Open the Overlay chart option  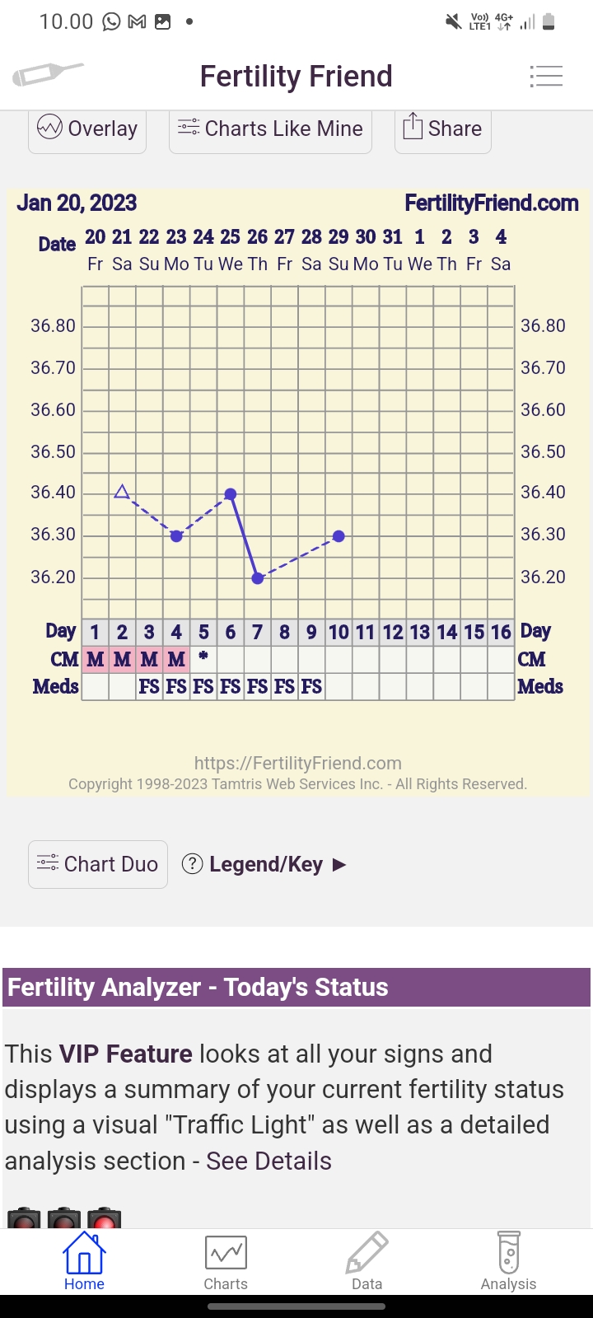(87, 129)
